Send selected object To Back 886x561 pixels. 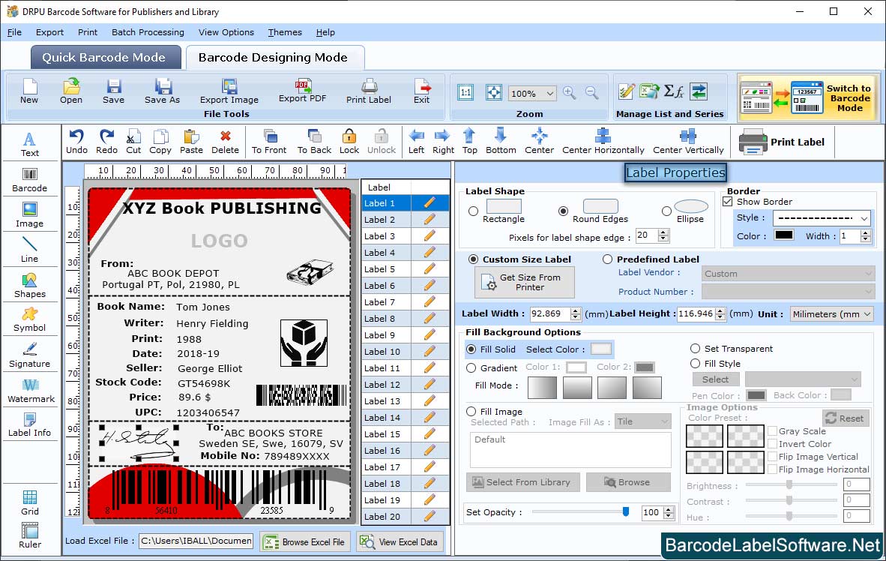[314, 142]
